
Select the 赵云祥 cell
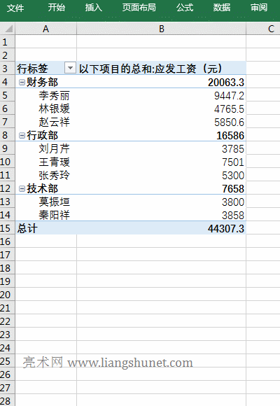[x=45, y=122]
